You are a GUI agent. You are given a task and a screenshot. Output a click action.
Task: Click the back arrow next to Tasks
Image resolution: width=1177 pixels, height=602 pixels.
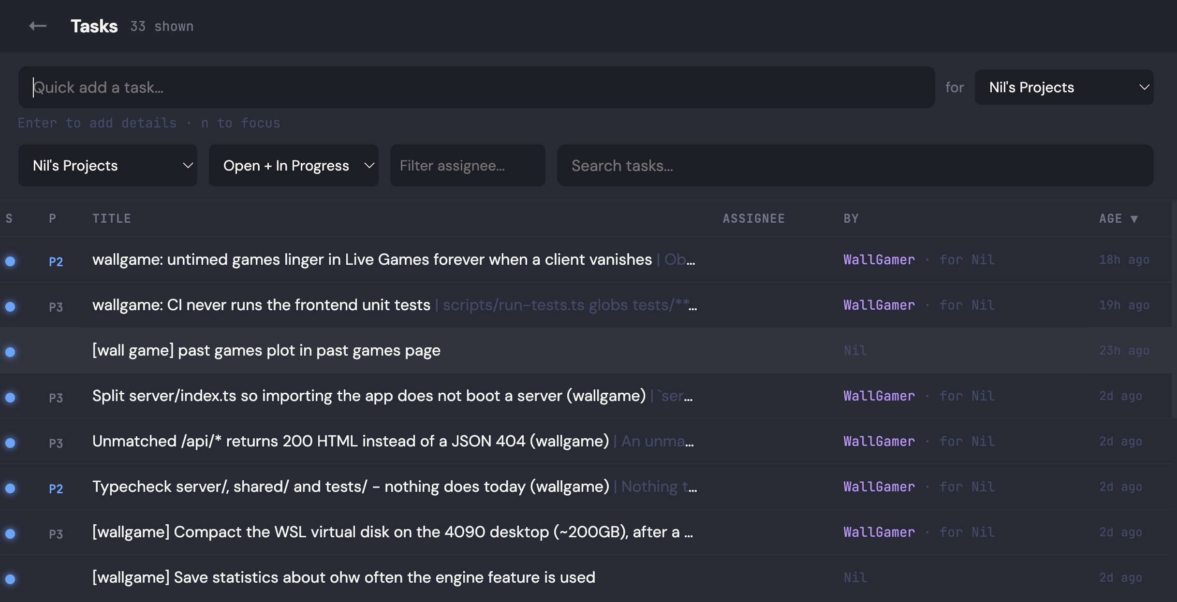38,26
